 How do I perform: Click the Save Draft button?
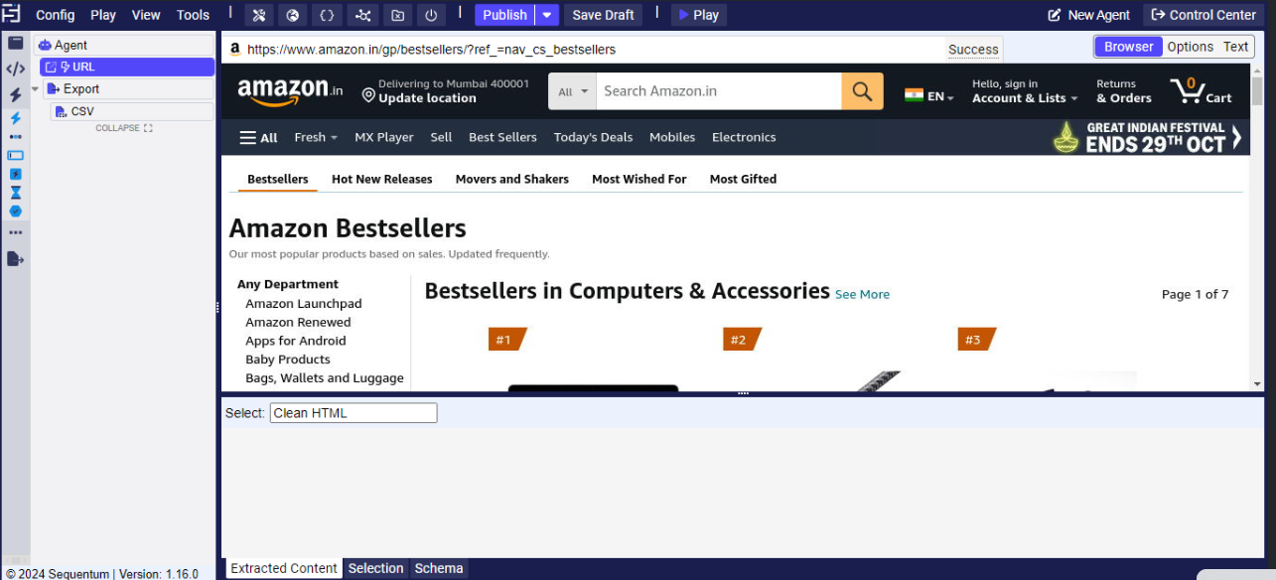[603, 15]
